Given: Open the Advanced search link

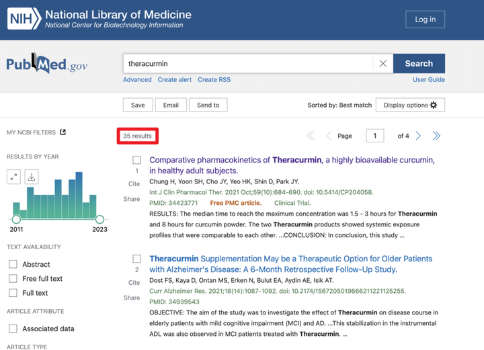Looking at the screenshot, I should [137, 79].
